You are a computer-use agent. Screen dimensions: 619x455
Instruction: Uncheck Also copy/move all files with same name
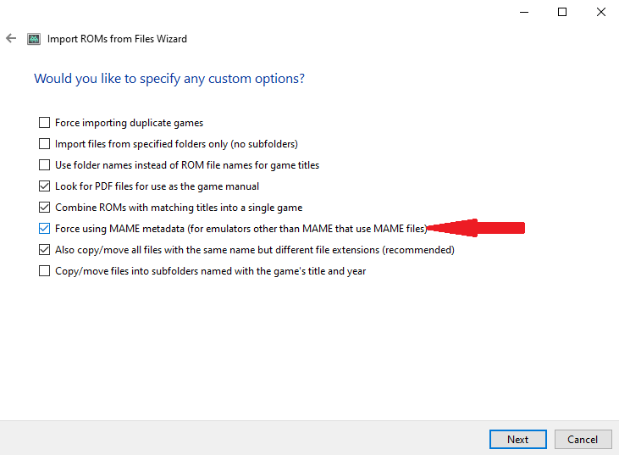(x=44, y=250)
